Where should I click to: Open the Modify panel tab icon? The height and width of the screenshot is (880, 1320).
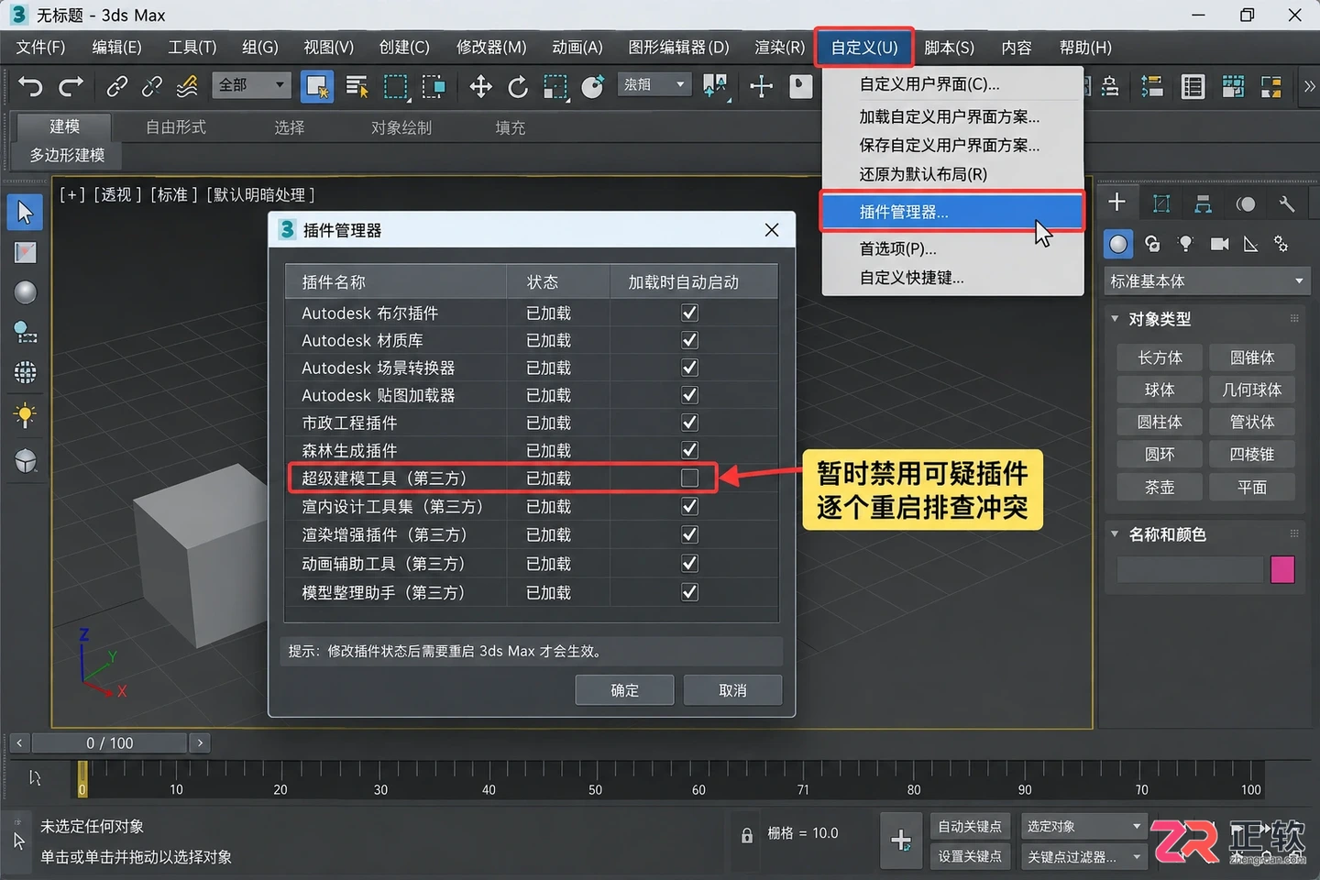[1161, 203]
